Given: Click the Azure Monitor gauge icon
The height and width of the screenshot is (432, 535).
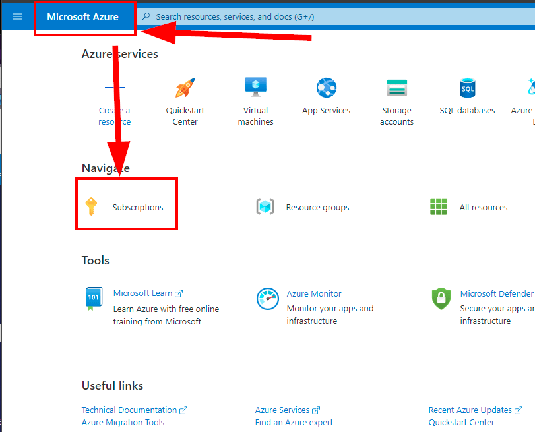Looking at the screenshot, I should tap(268, 299).
